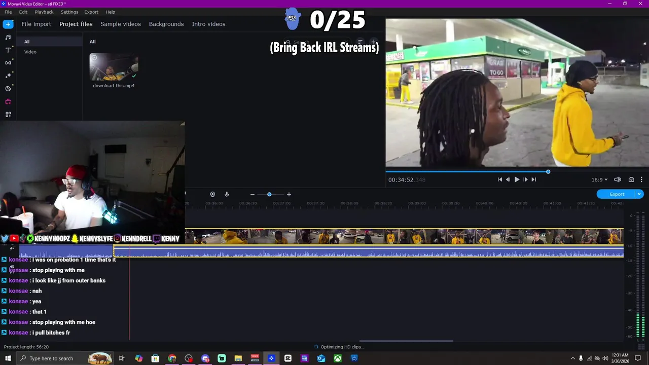Screen dimensions: 649x365
Task: Select the All category in sidebar list
Action: click(x=49, y=42)
